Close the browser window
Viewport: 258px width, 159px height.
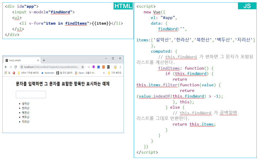tap(120, 58)
